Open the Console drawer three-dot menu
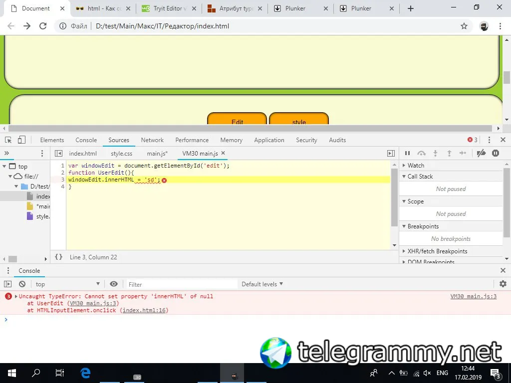The height and width of the screenshot is (383, 511). coord(8,271)
